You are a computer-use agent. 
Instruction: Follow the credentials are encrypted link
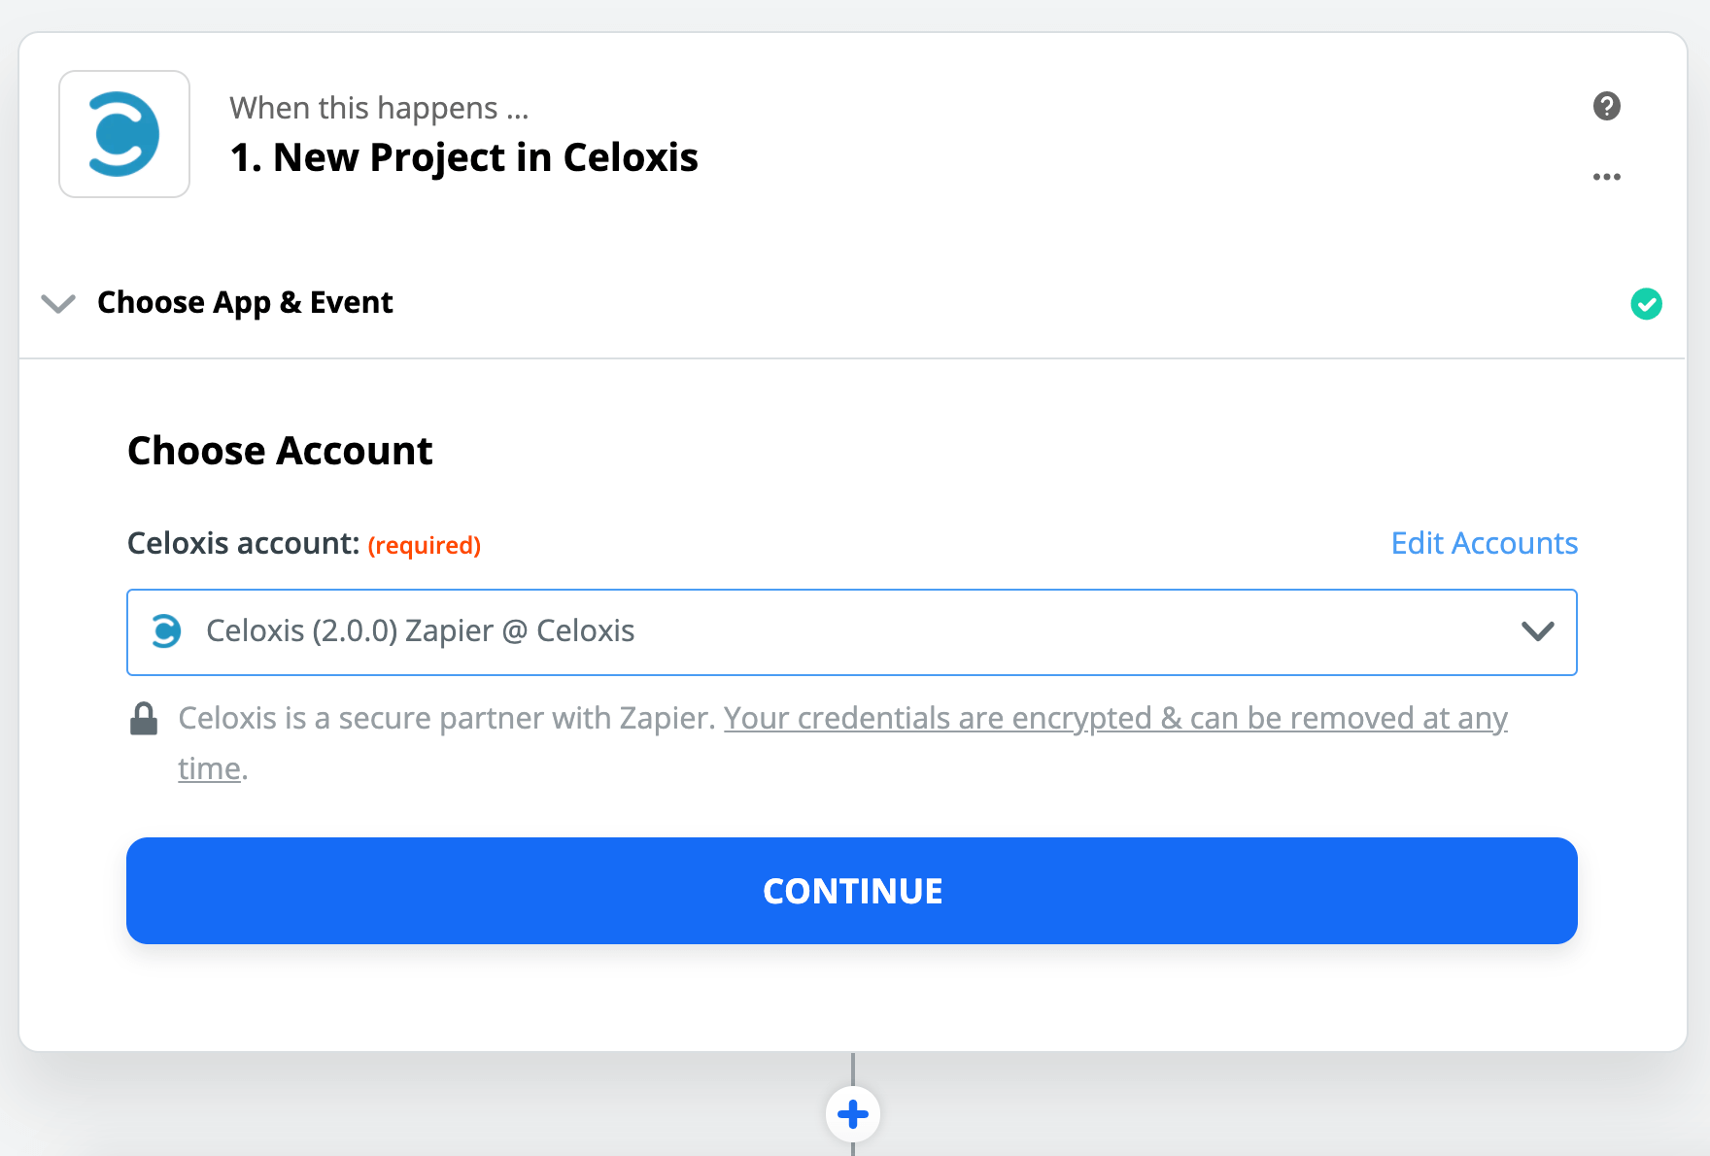(1114, 718)
